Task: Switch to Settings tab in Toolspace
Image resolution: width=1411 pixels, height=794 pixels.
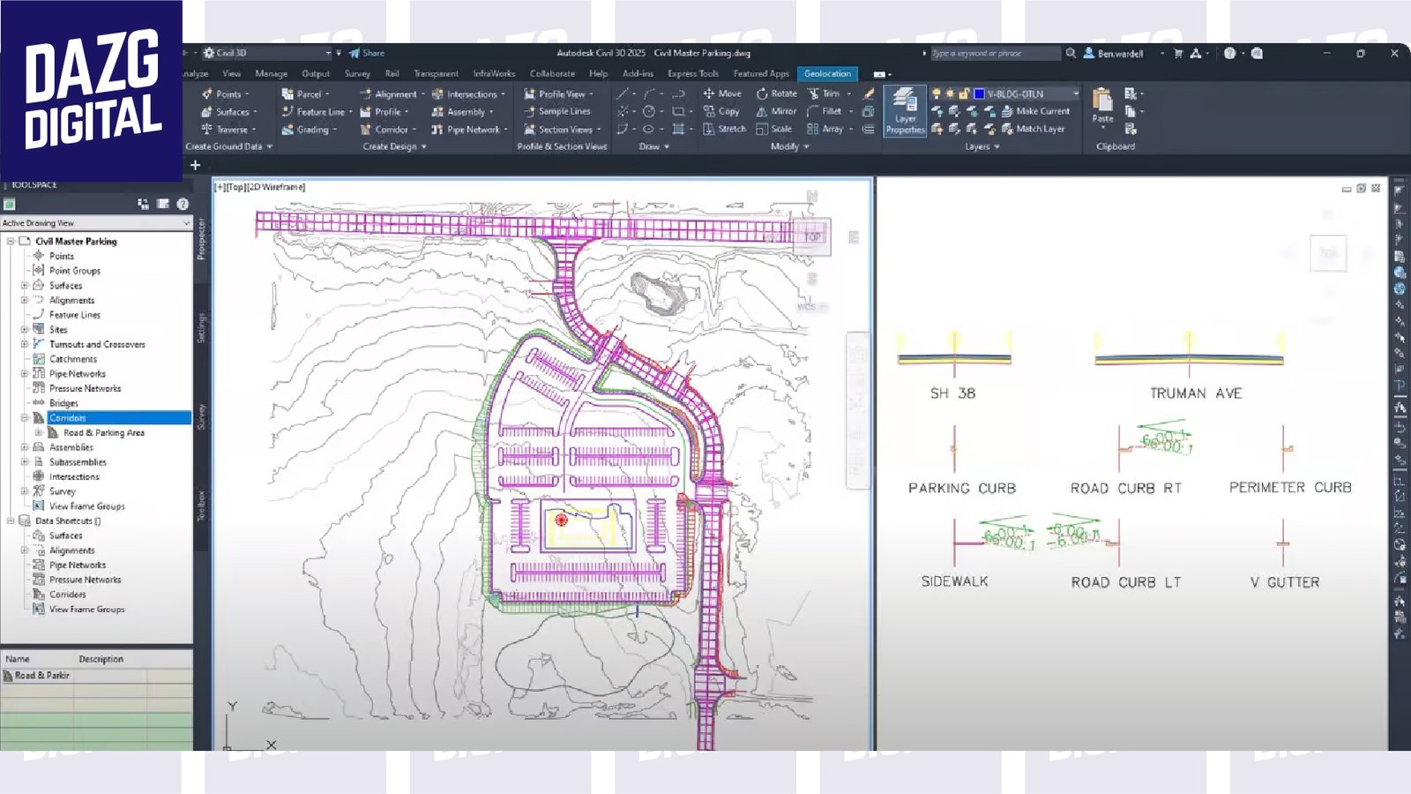Action: pyautogui.click(x=201, y=327)
